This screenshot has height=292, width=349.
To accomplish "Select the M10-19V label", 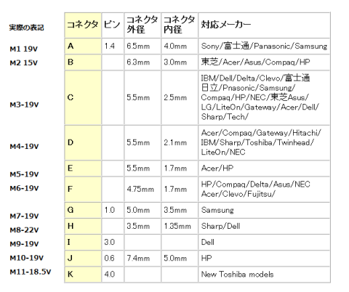I will click(x=27, y=258).
